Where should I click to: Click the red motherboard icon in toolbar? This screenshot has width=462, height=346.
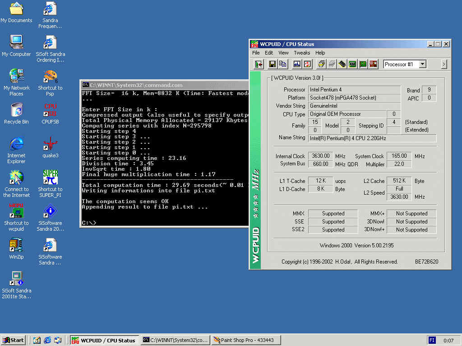click(x=373, y=64)
